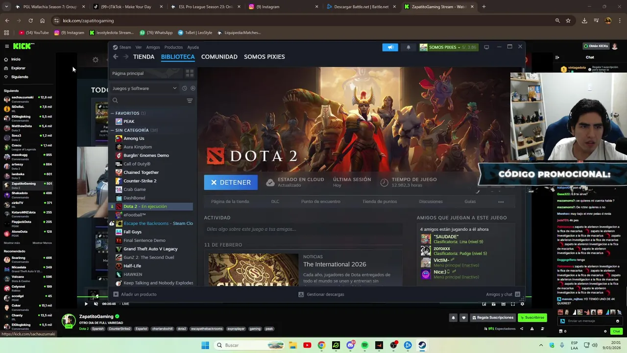
Task: Open Kick stream player settings gear
Action: point(522,304)
